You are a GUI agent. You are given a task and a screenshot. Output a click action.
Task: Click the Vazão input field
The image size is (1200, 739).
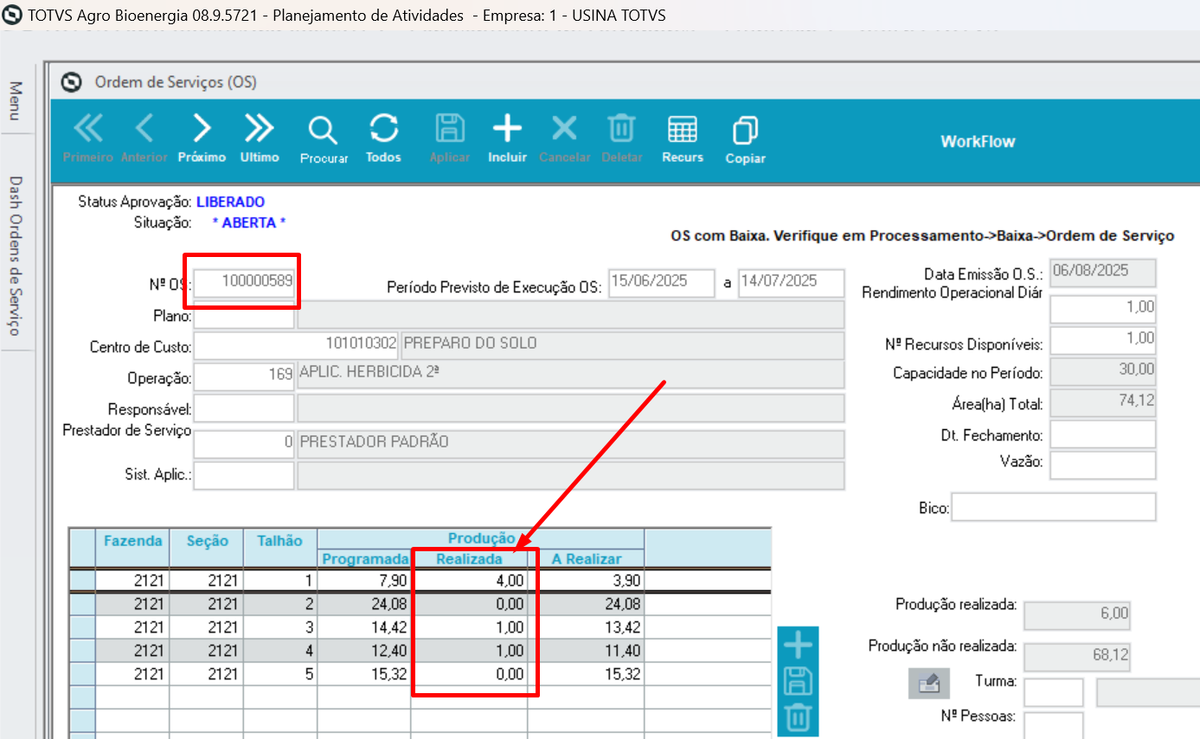[x=1103, y=465]
